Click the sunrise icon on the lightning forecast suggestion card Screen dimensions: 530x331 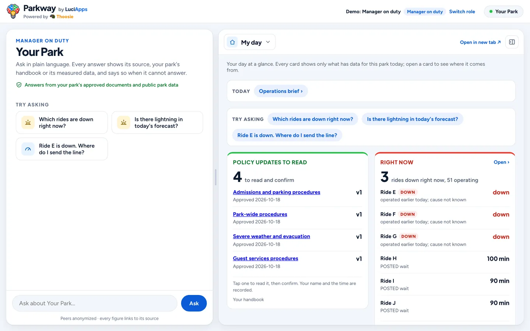123,122
